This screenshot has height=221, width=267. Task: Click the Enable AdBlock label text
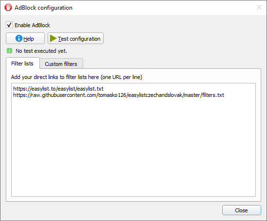coord(32,25)
